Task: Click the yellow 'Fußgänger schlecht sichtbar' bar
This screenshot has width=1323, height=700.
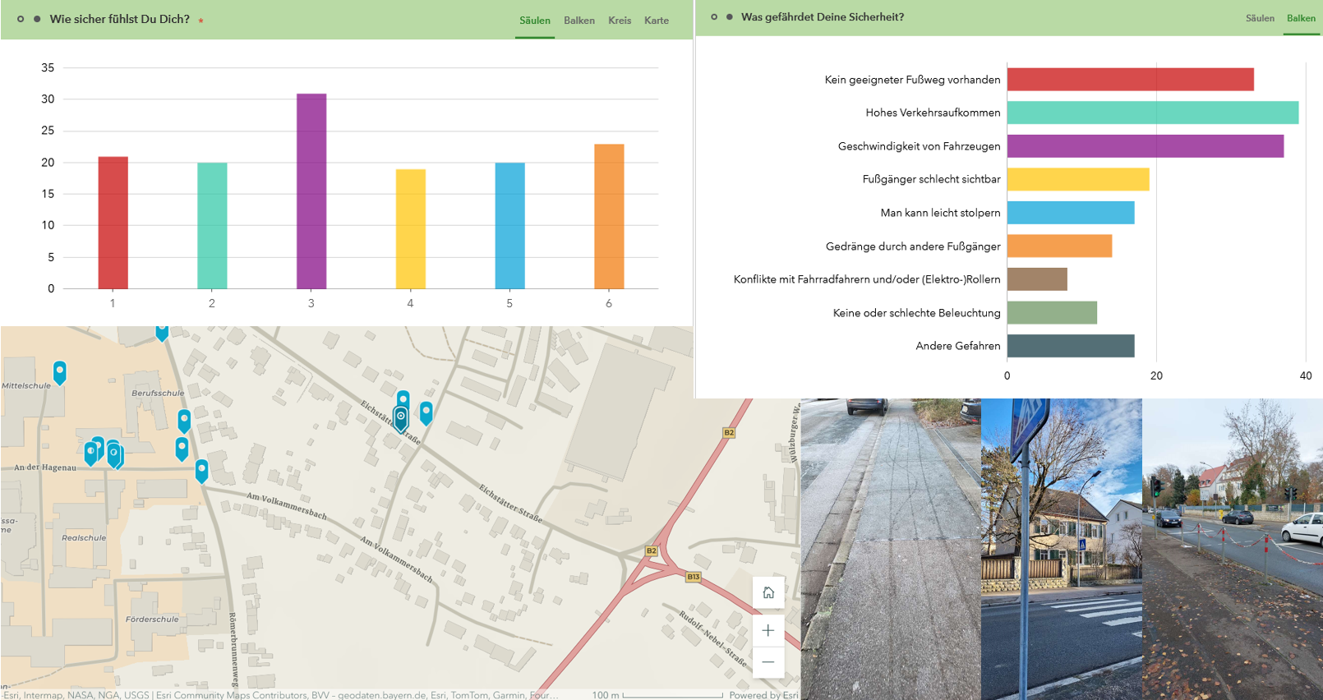Action: 1078,179
